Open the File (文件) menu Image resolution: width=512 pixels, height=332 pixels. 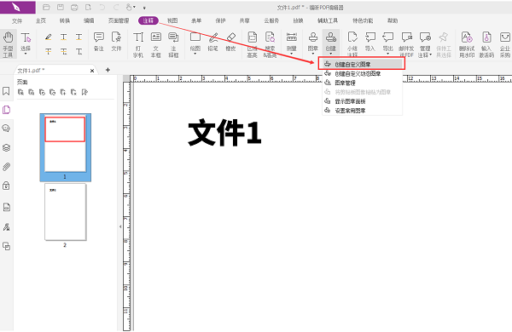tap(17, 20)
